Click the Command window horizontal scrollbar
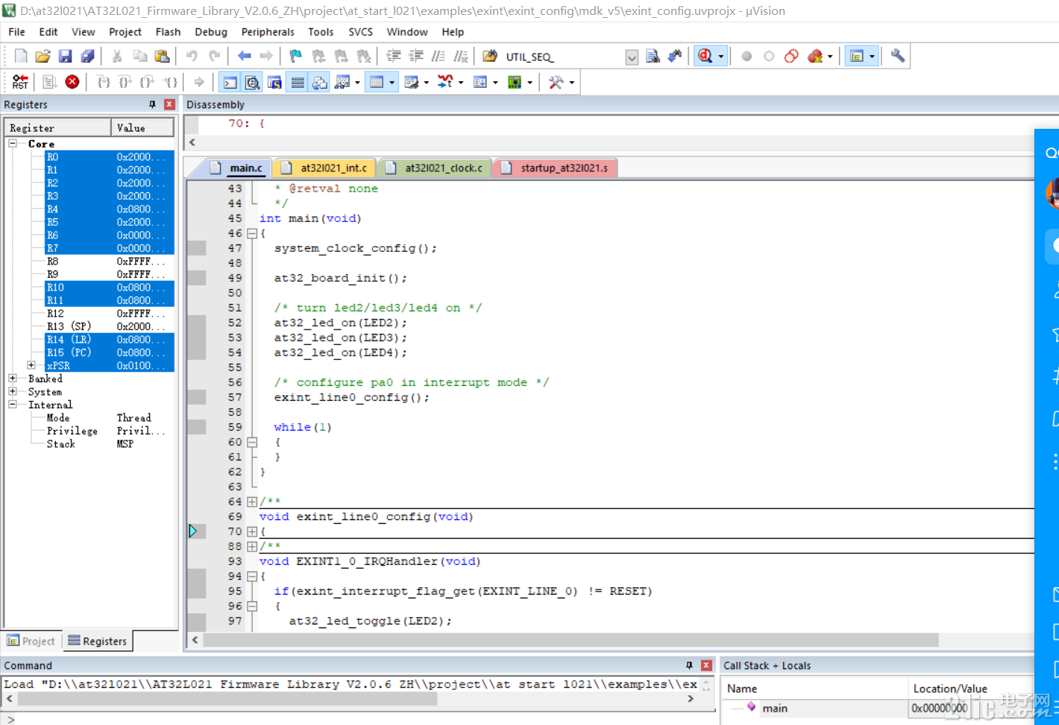The width and height of the screenshot is (1059, 725). click(x=227, y=699)
